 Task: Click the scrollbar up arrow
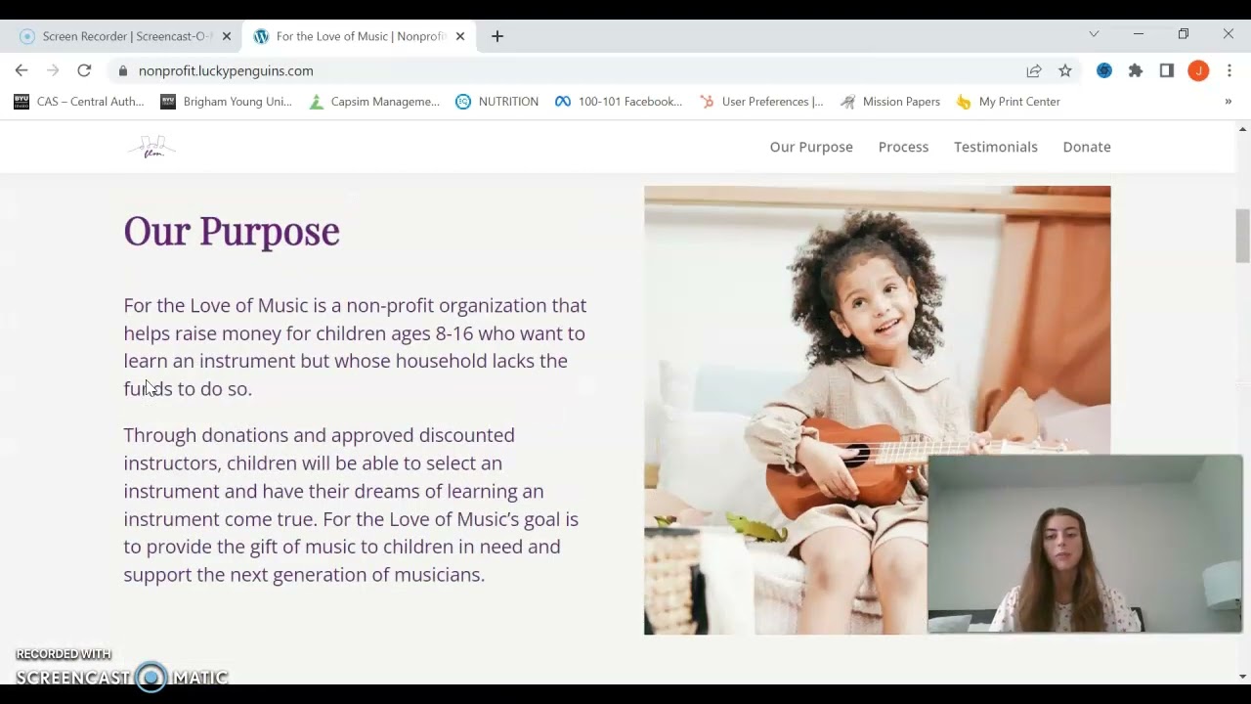[1243, 129]
